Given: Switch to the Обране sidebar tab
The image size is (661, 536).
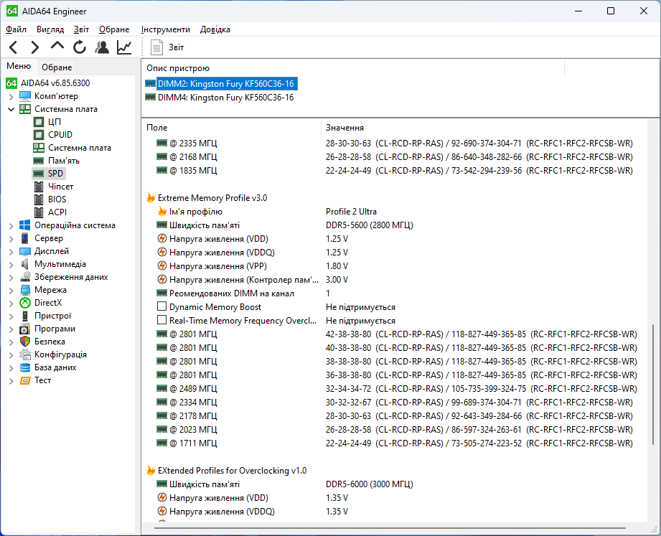Looking at the screenshot, I should pyautogui.click(x=57, y=67).
